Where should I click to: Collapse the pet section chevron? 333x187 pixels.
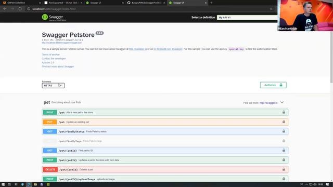[282, 102]
